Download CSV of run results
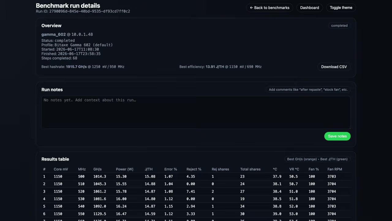This screenshot has width=392, height=221. (x=334, y=67)
